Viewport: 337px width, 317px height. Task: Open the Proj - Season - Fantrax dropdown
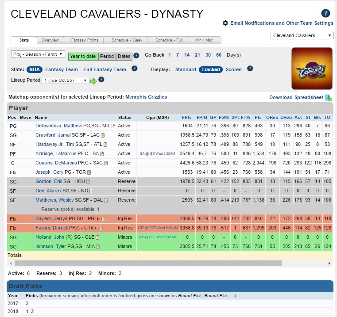[38, 54]
